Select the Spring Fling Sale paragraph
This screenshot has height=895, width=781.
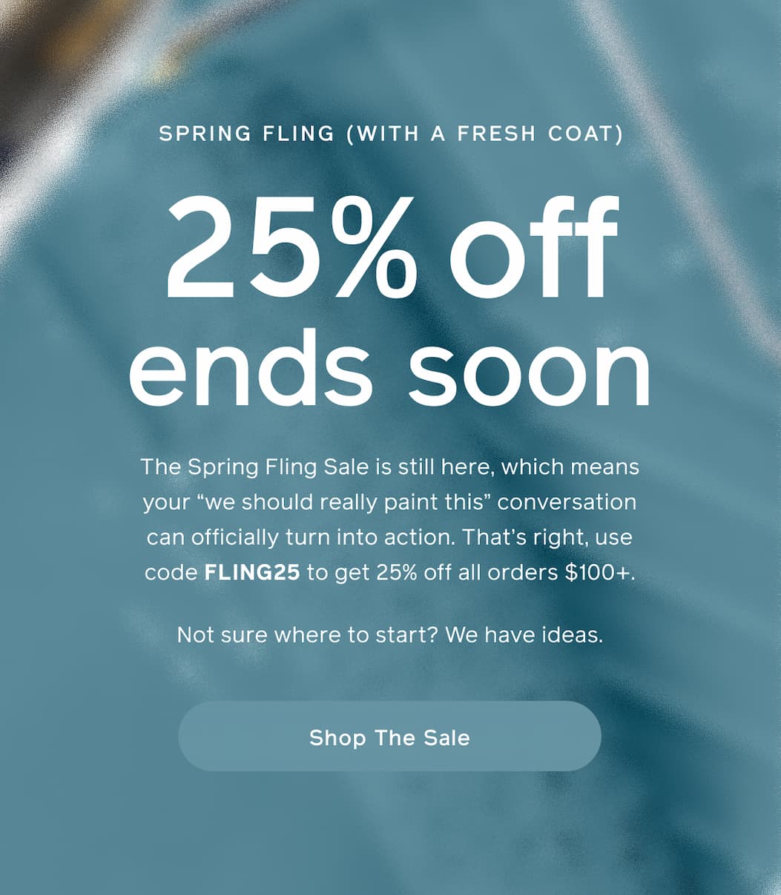(391, 519)
